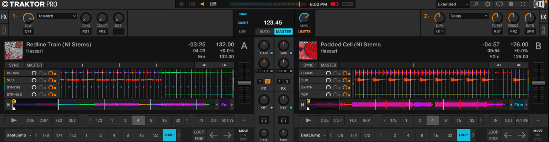Open preferences with the gear icon
Viewport: 549px width, 142px height.
tap(488, 4)
